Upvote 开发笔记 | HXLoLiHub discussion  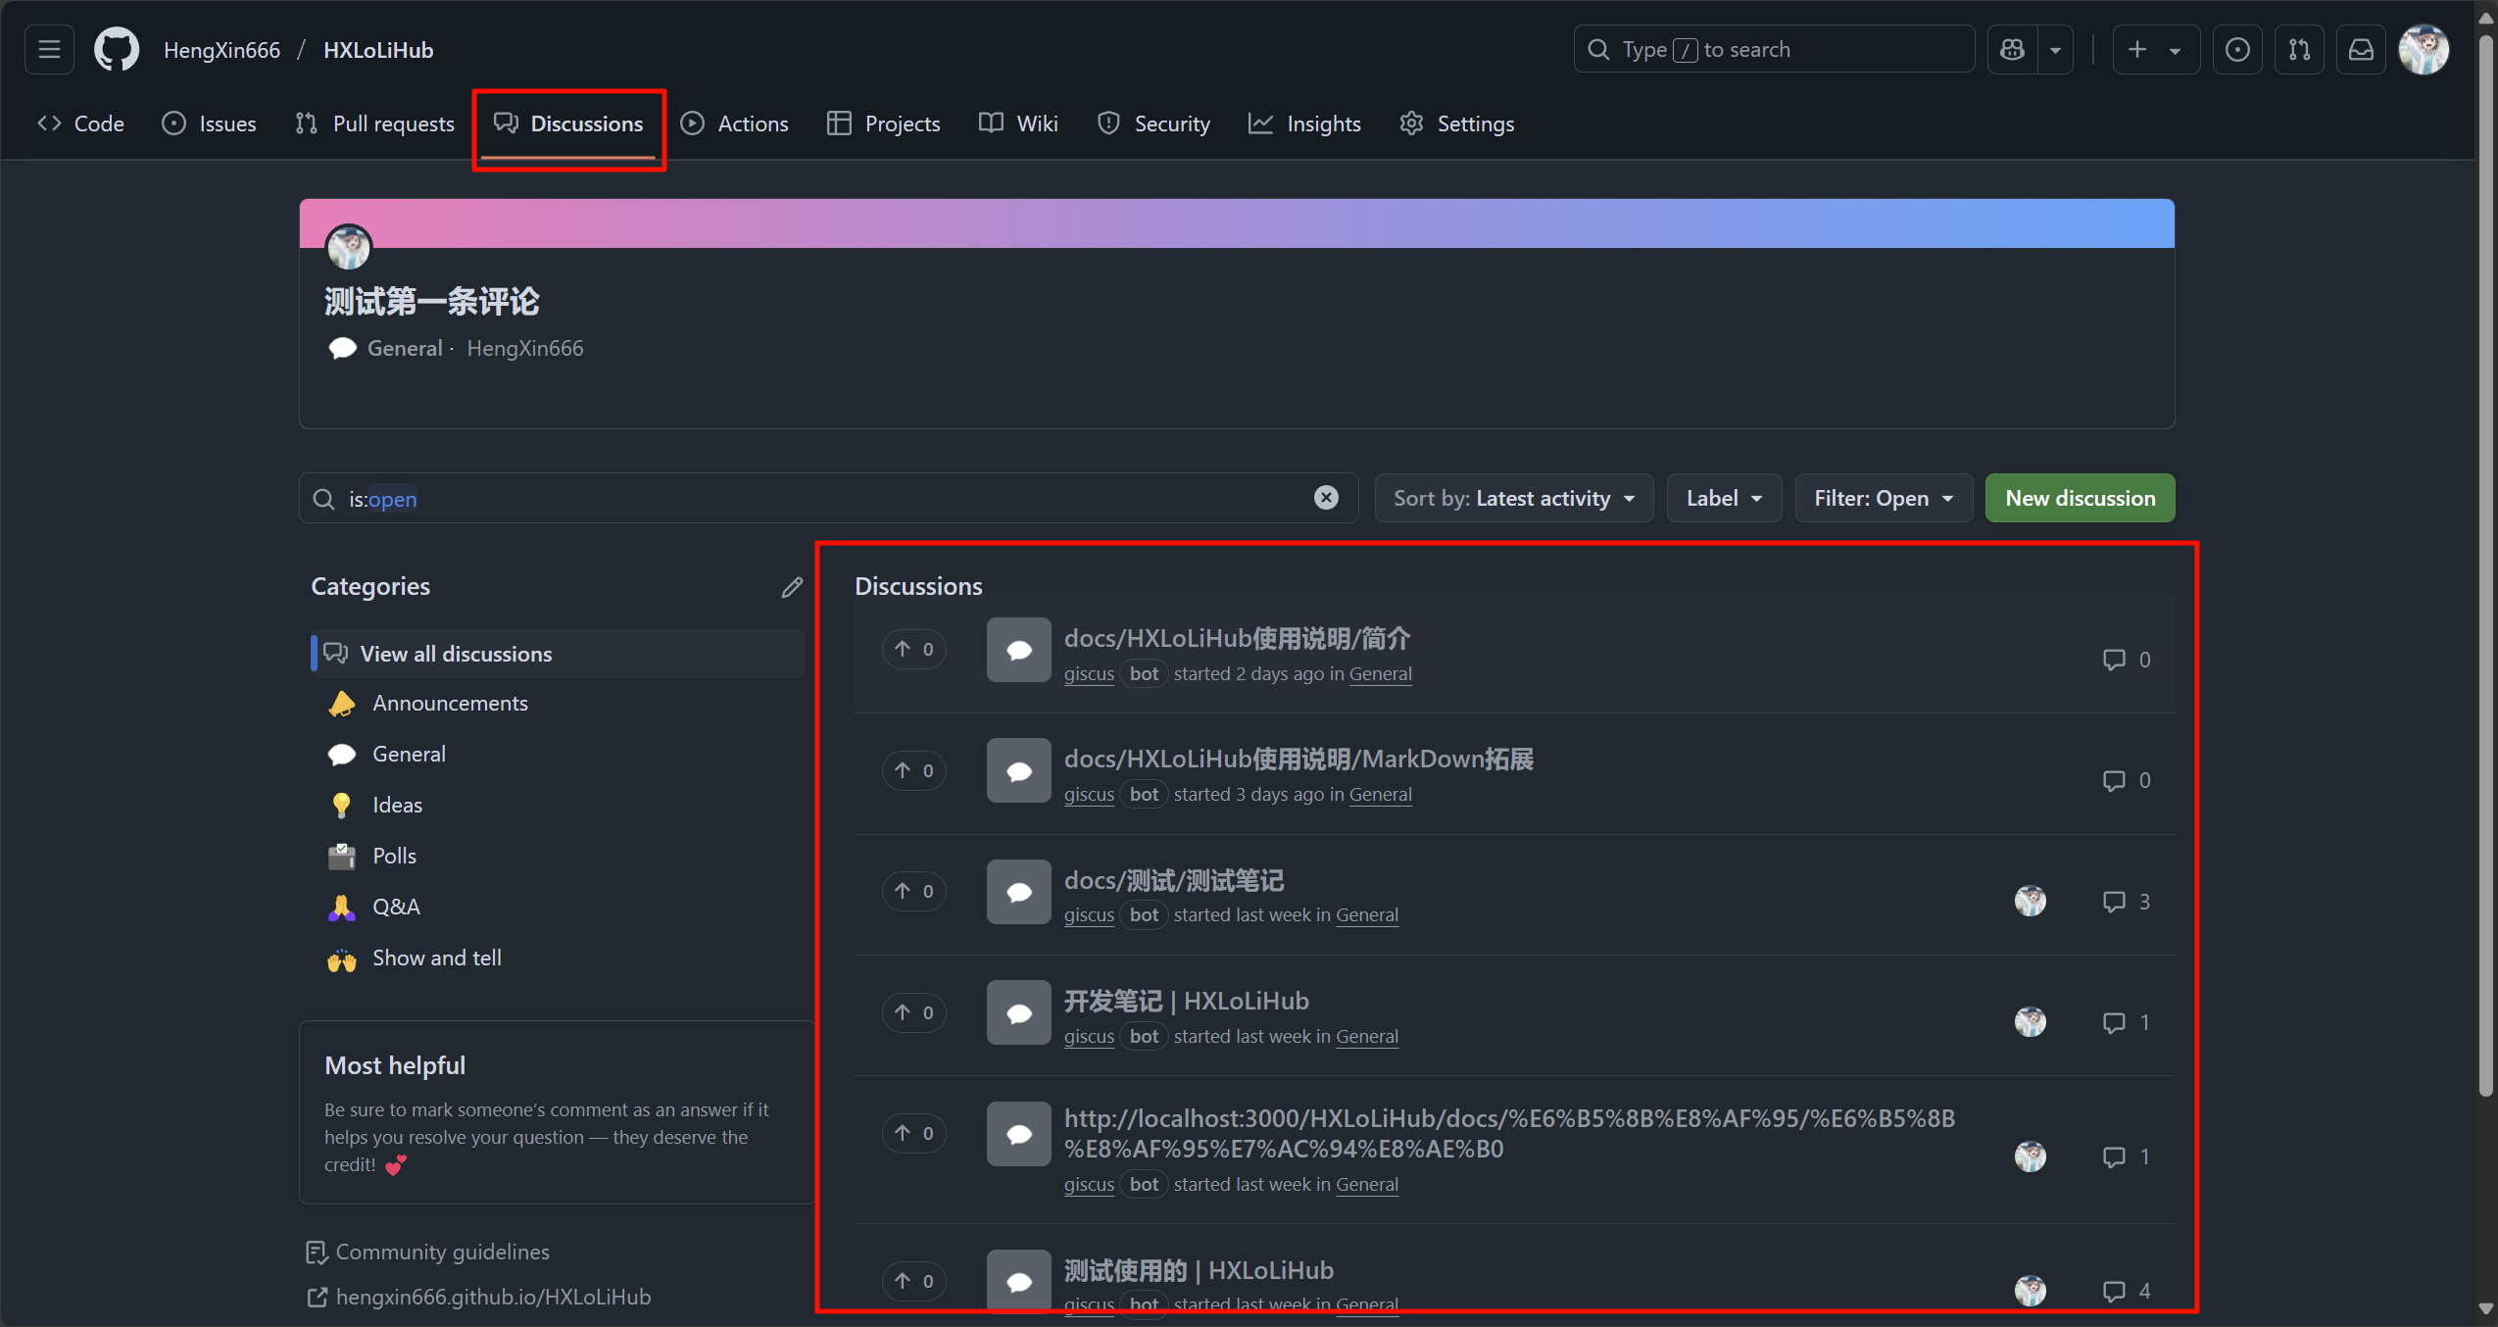[x=913, y=1012]
